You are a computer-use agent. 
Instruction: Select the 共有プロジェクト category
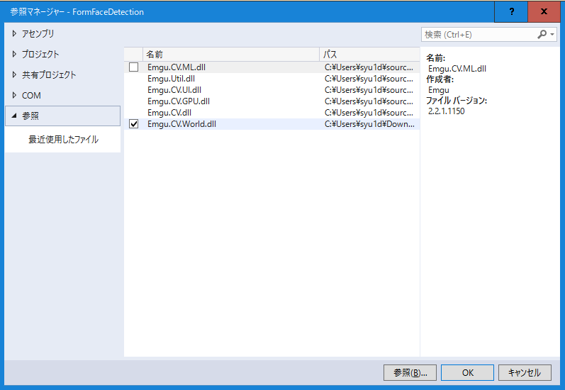[x=49, y=74]
